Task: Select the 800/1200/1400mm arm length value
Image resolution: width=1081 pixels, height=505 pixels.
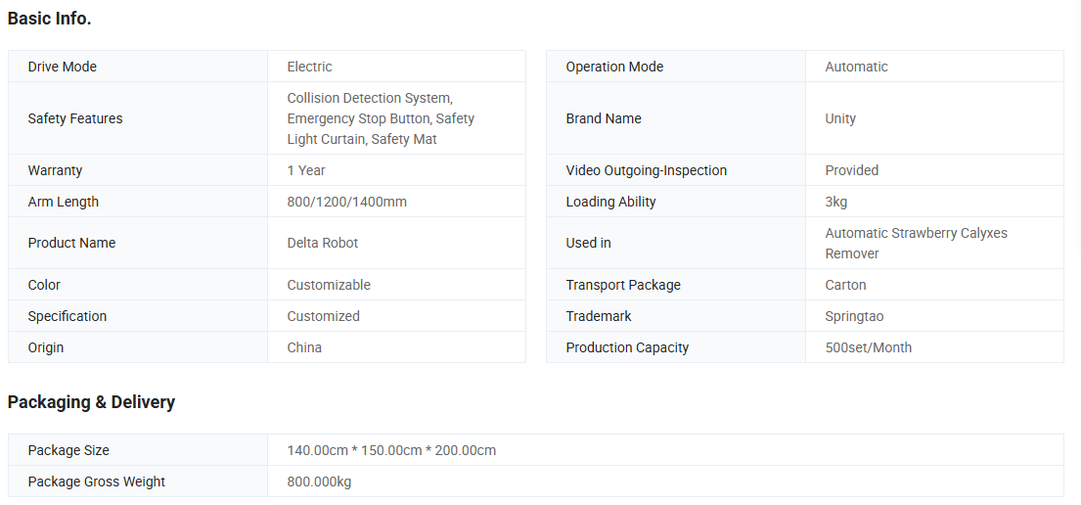Action: click(x=346, y=202)
